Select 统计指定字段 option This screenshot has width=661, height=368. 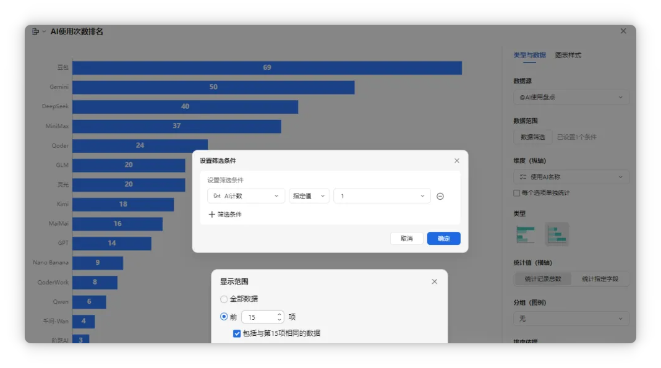600,279
